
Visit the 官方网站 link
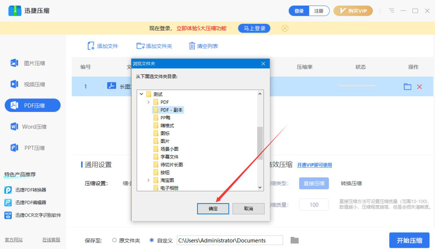(14, 240)
